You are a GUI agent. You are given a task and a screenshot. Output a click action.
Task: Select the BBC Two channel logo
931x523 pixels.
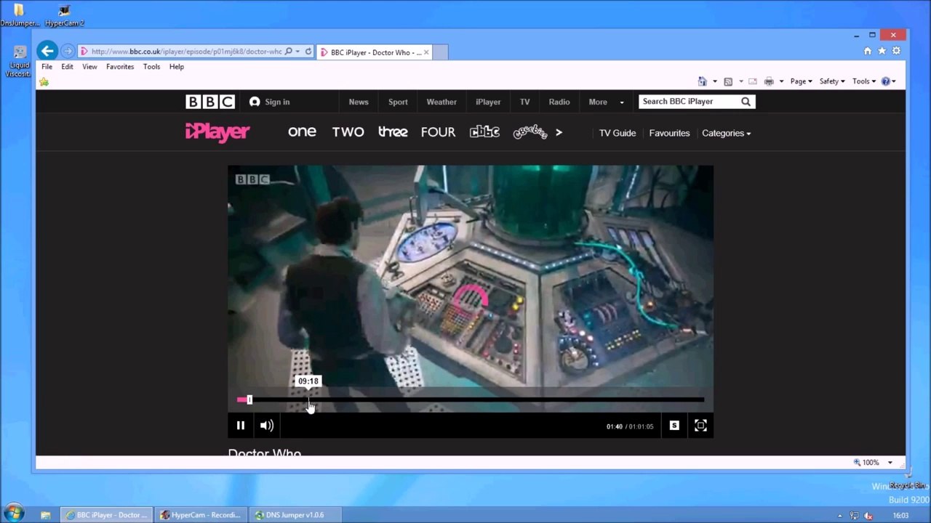click(348, 132)
